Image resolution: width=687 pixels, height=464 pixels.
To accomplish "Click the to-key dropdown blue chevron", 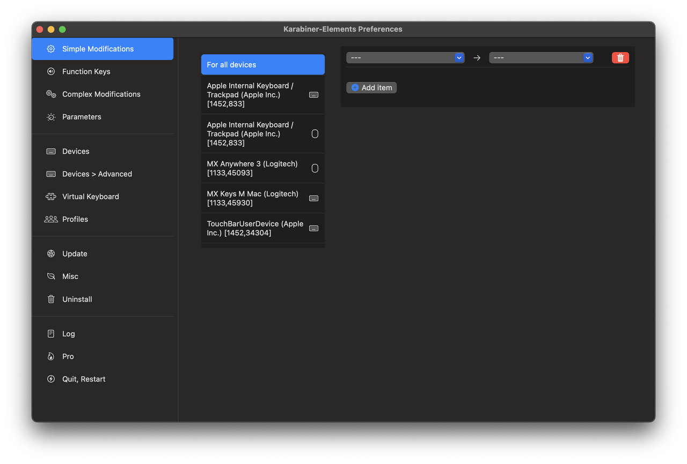I will click(x=588, y=58).
